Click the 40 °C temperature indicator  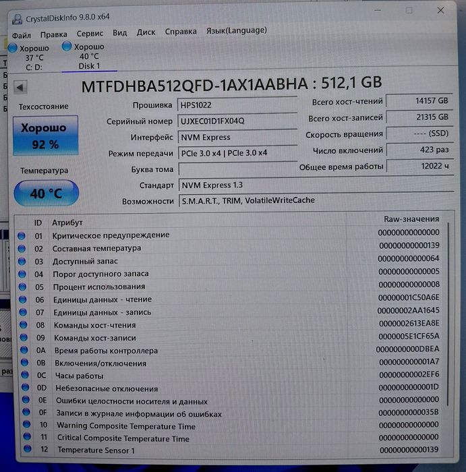pyautogui.click(x=46, y=194)
